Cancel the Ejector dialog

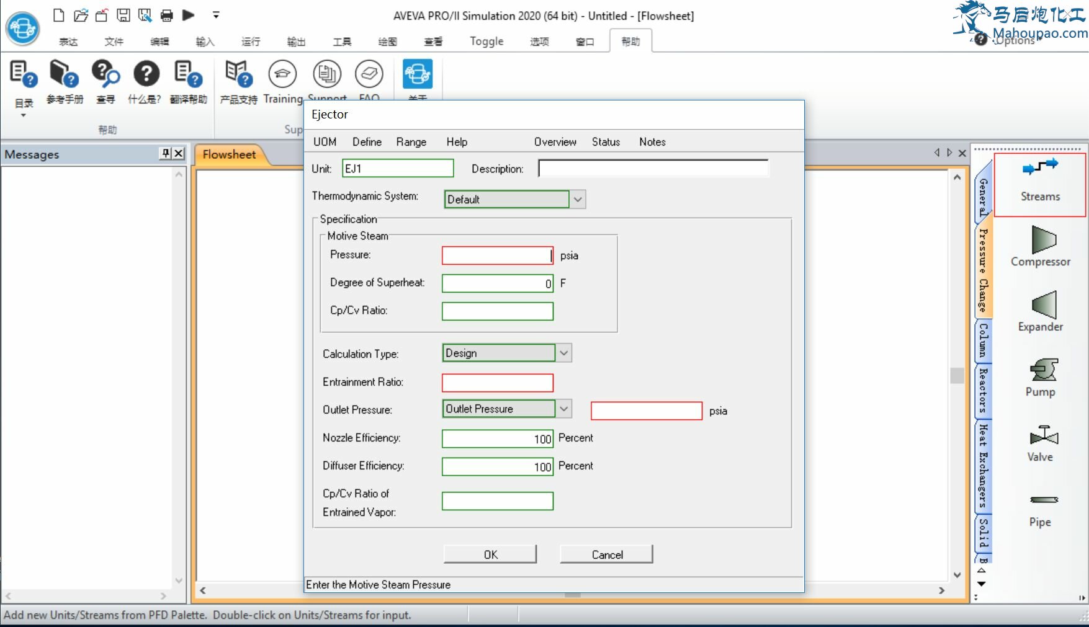[606, 554]
